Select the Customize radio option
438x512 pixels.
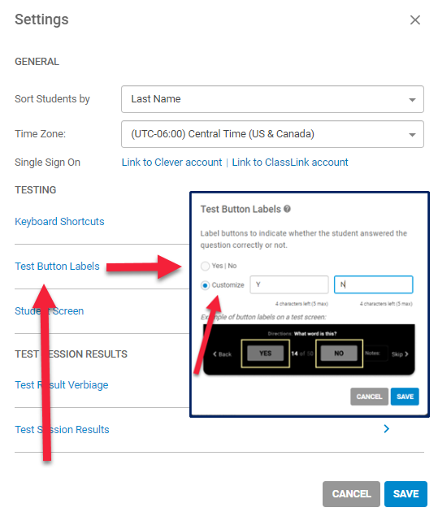coord(205,285)
